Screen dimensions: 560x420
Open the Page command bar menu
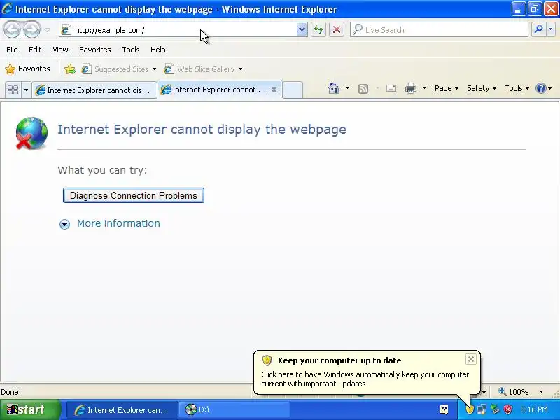447,88
